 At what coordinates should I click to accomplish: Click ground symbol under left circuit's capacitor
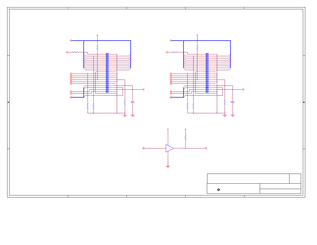pos(132,116)
